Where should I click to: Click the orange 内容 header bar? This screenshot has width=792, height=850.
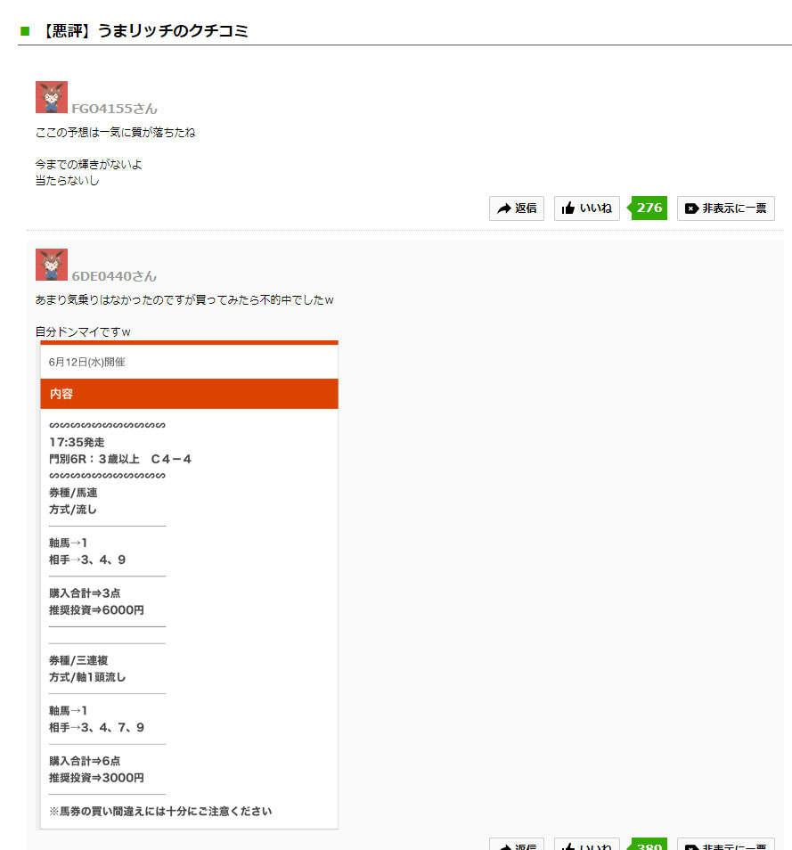point(189,394)
